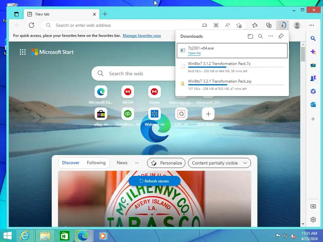
Task: Open the MEGA shortcut tile
Action: pos(127,92)
